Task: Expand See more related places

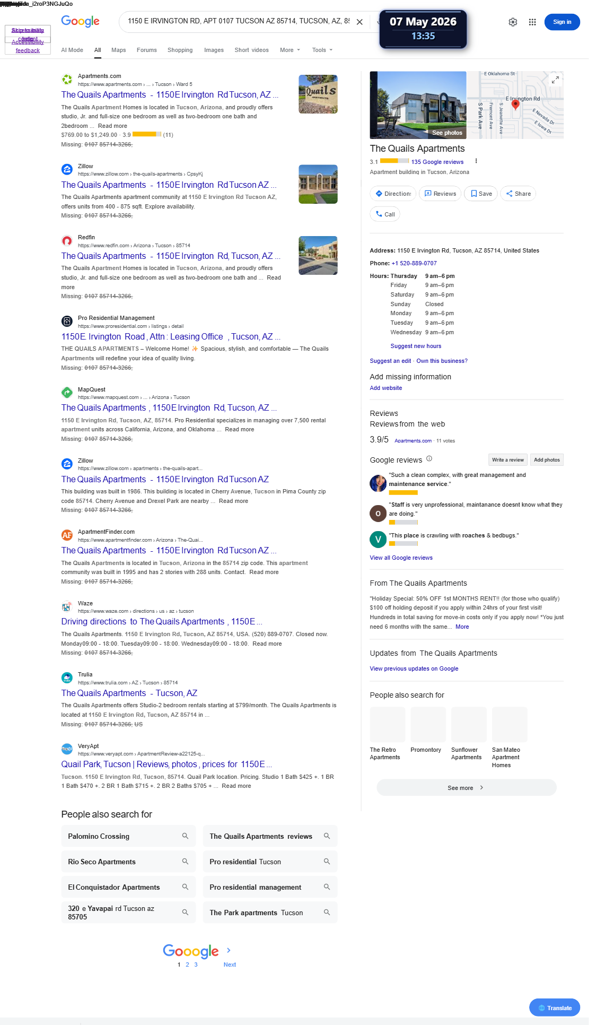Action: (466, 788)
